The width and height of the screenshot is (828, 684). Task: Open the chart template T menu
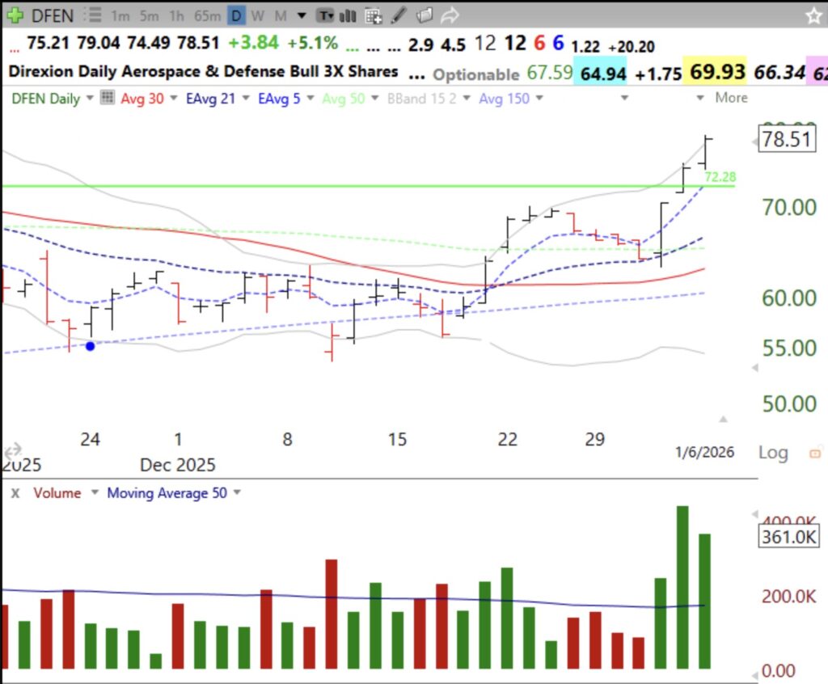(325, 16)
